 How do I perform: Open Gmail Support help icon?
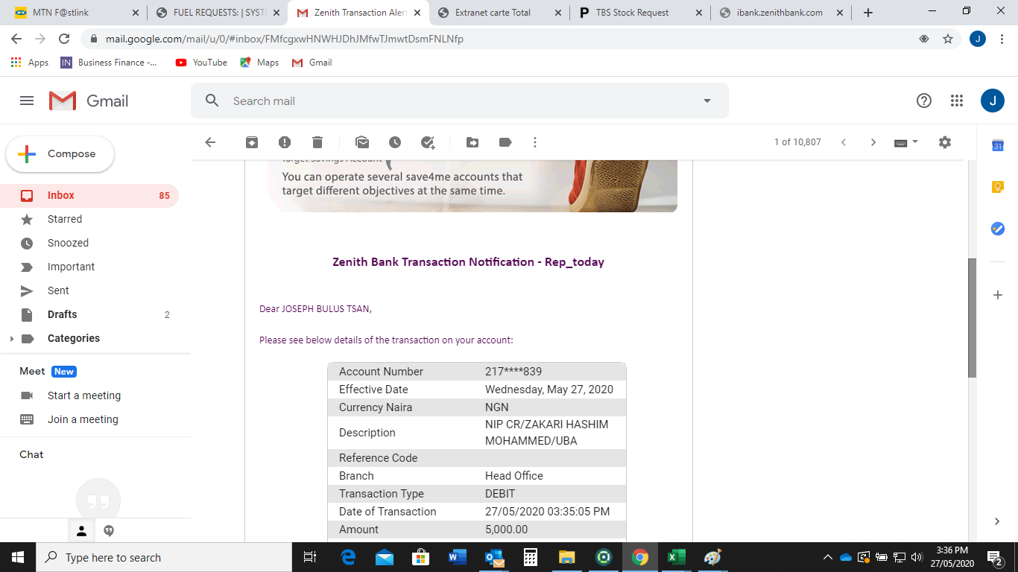click(x=924, y=101)
